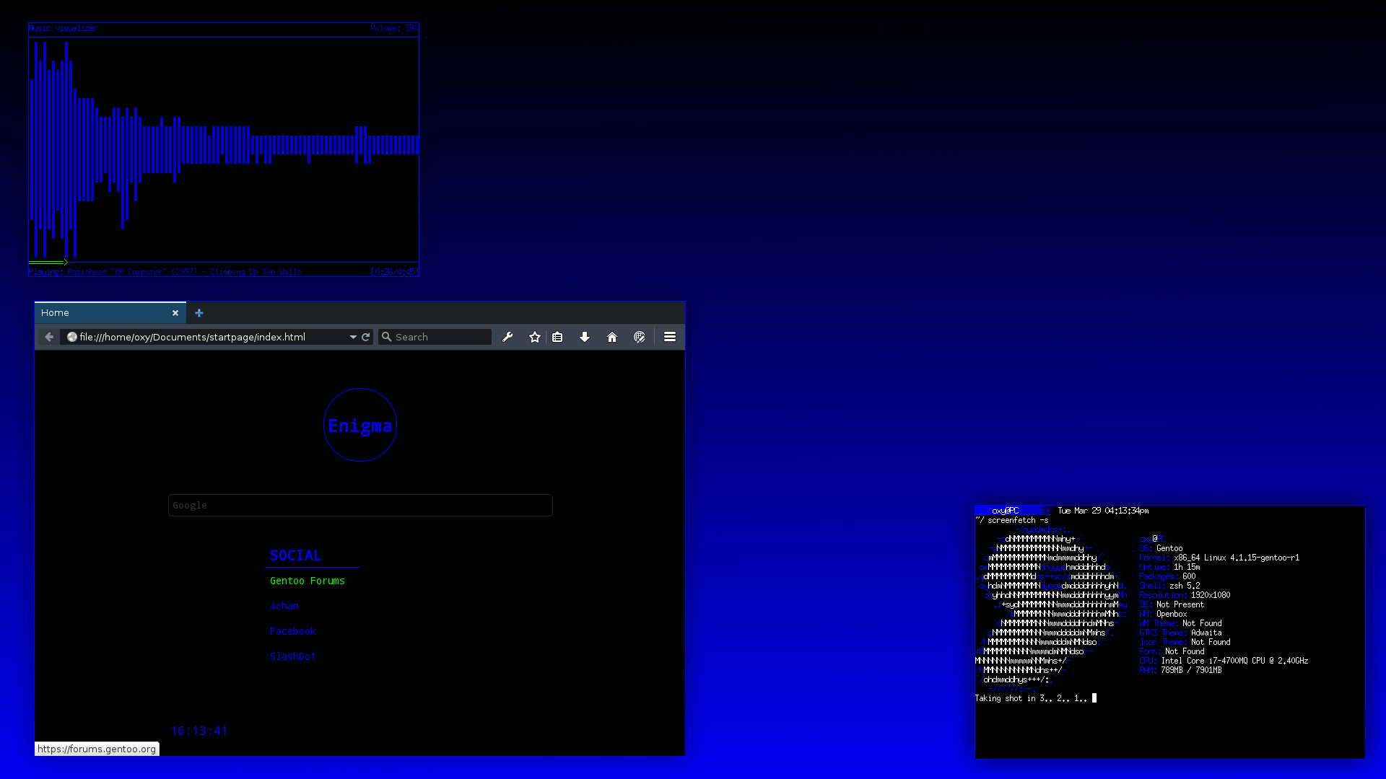
Task: Bookmark this page with the star icon
Action: click(535, 337)
